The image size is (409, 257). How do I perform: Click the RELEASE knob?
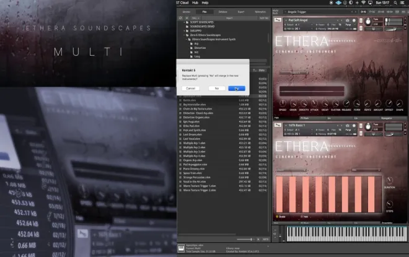[x=346, y=103]
